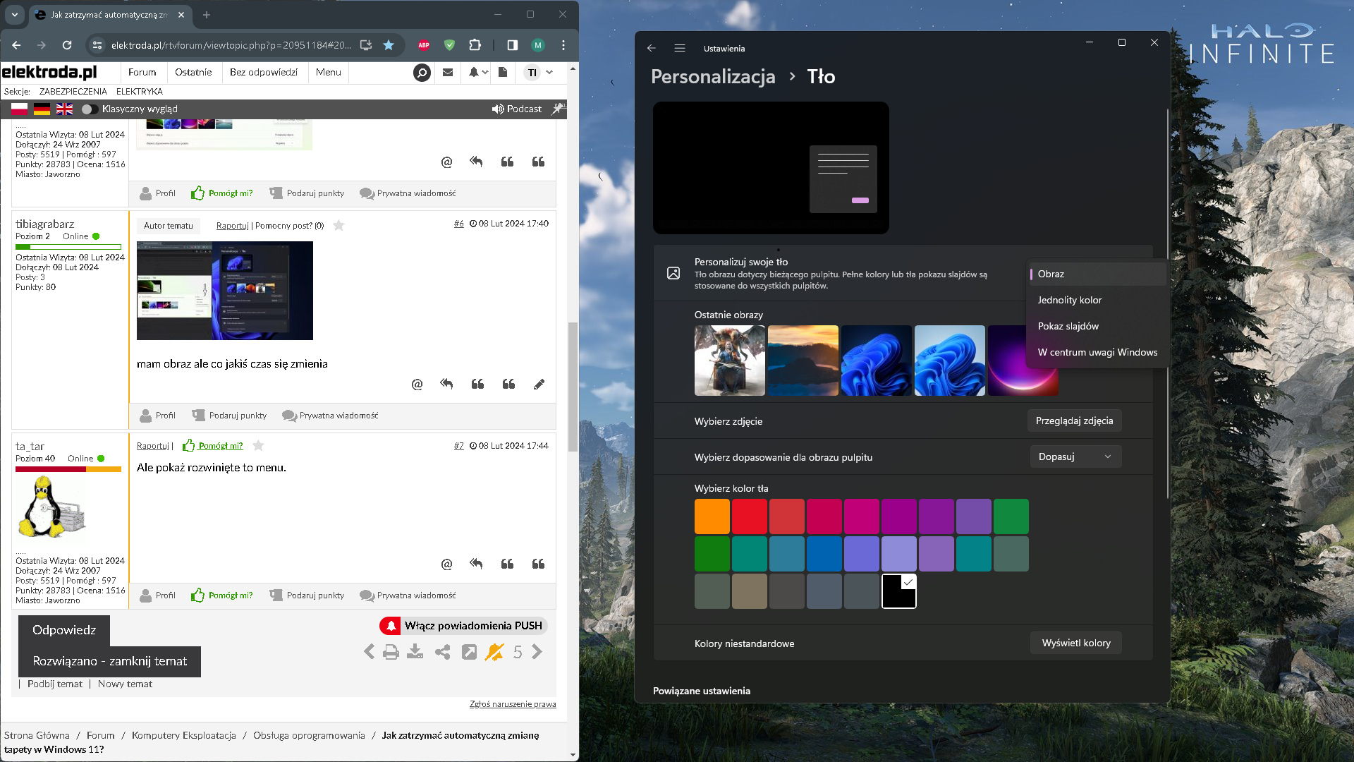Click Rozwiązano - zamknij temat button
The width and height of the screenshot is (1354, 762).
pyautogui.click(x=109, y=661)
